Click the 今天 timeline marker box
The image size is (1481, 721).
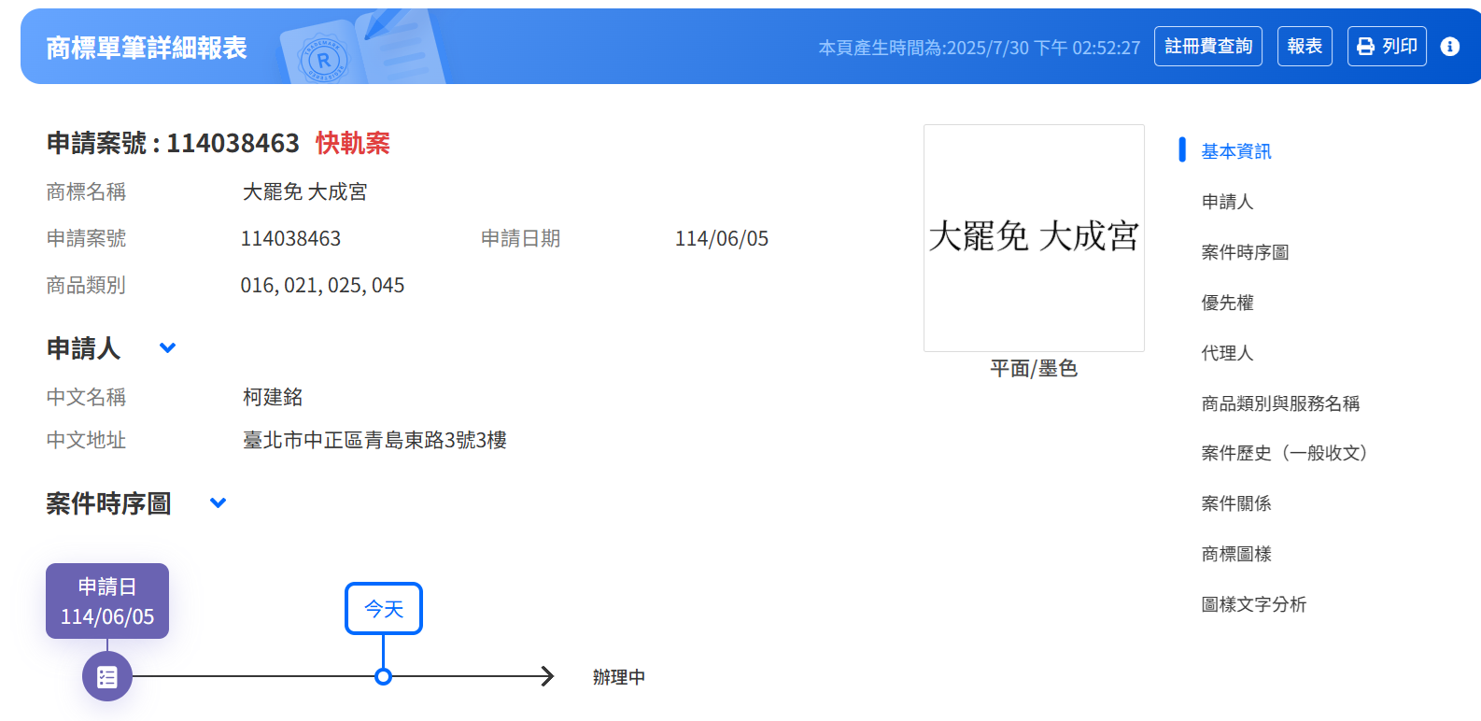[384, 609]
